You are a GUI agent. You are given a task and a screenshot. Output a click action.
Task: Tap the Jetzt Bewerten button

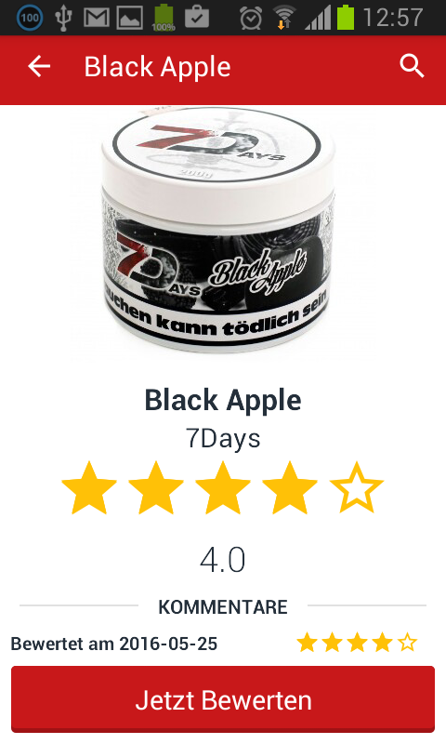223,700
